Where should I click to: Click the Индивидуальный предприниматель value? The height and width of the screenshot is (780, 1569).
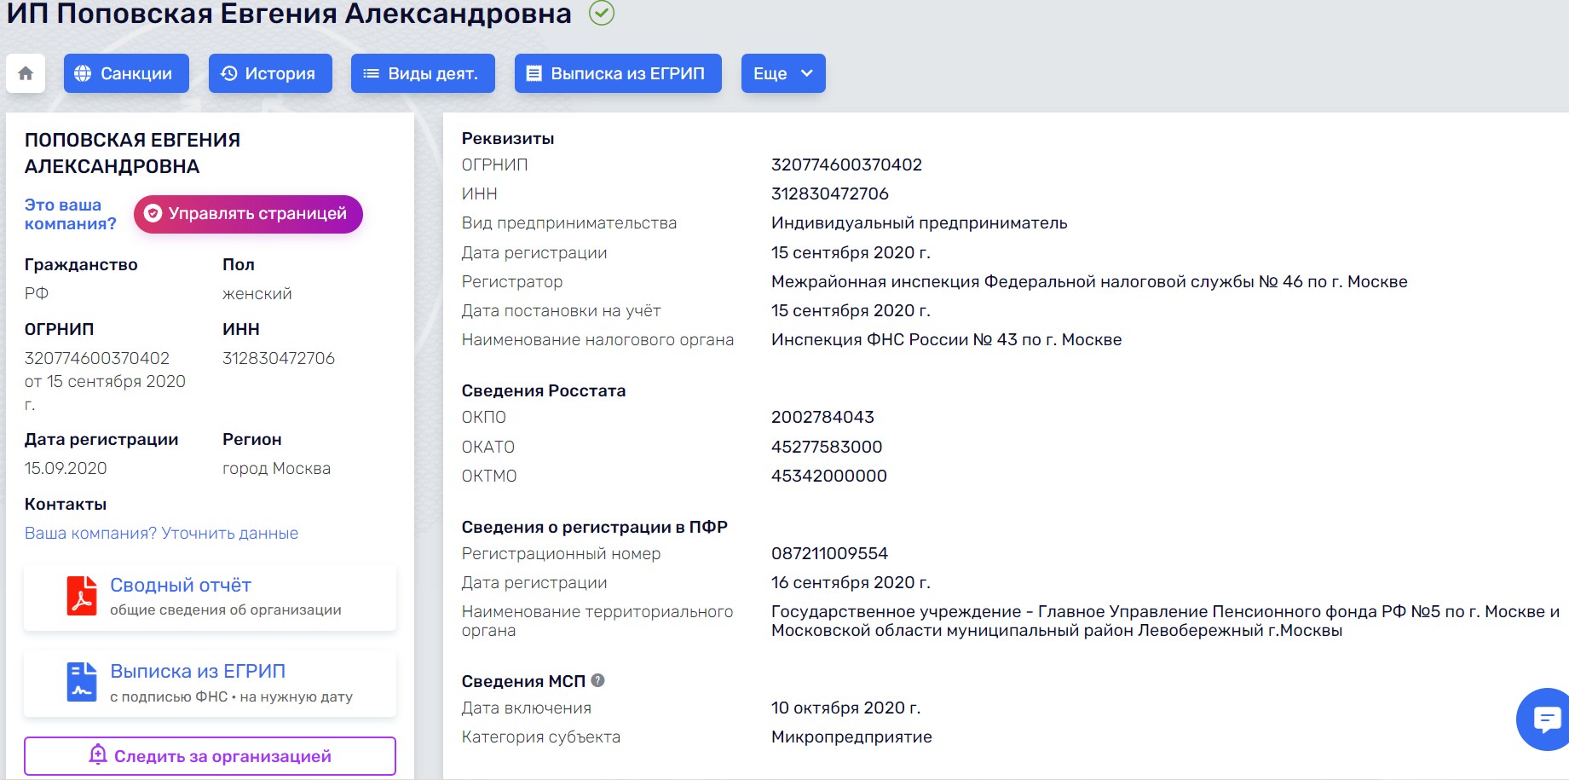[x=919, y=222]
